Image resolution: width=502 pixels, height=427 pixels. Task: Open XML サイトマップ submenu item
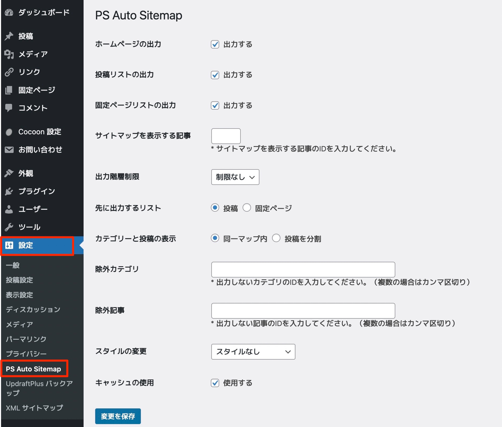click(34, 408)
